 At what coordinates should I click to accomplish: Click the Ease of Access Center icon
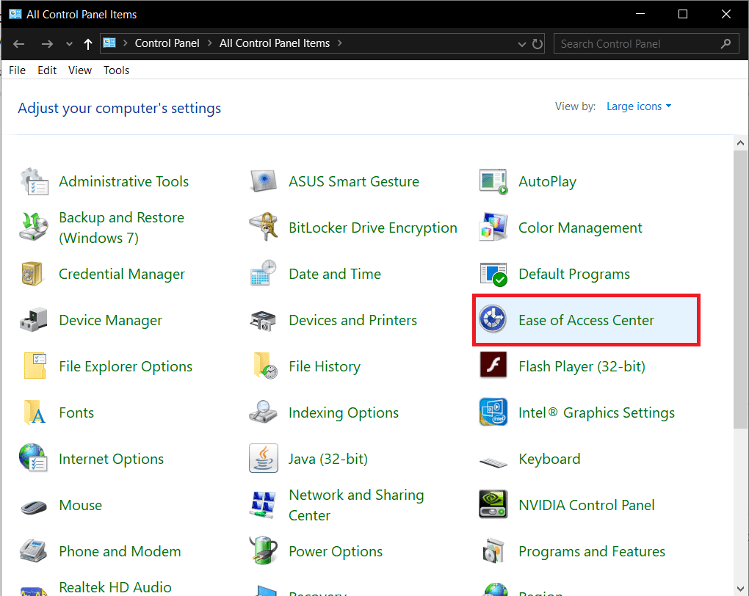click(493, 319)
